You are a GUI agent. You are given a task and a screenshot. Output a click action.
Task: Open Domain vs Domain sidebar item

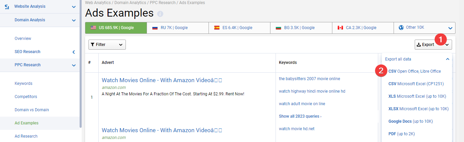click(x=32, y=110)
